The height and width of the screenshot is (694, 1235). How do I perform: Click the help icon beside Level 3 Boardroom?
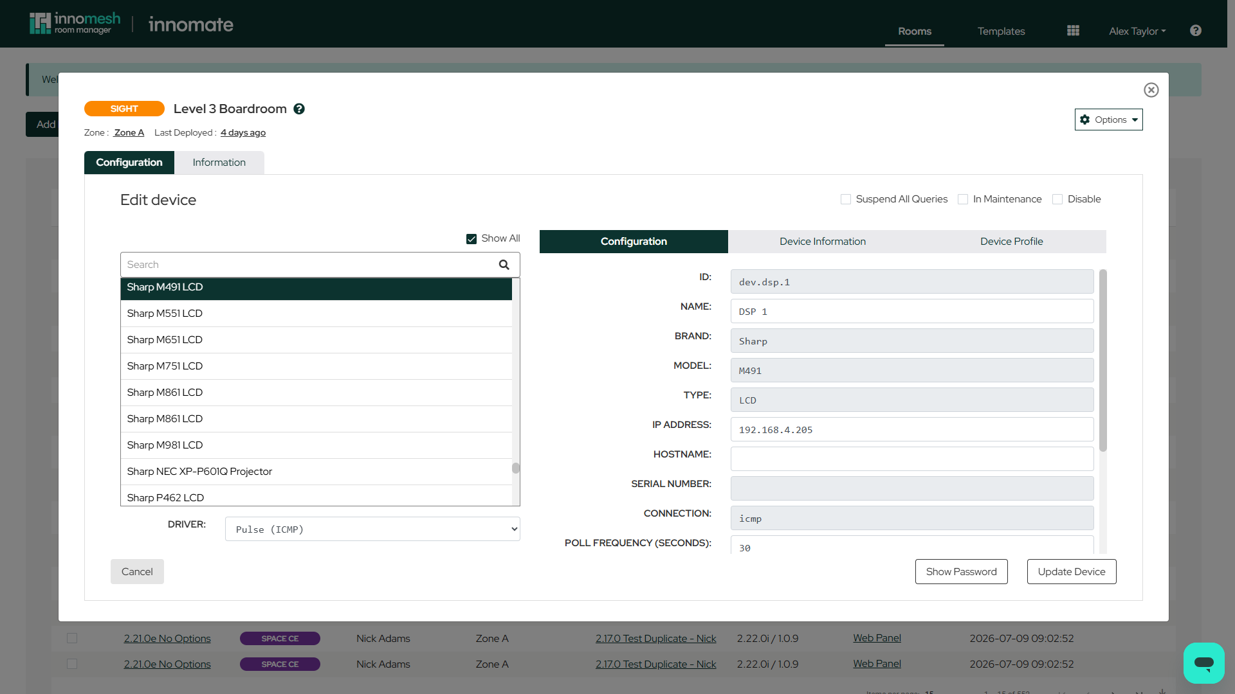coord(299,109)
